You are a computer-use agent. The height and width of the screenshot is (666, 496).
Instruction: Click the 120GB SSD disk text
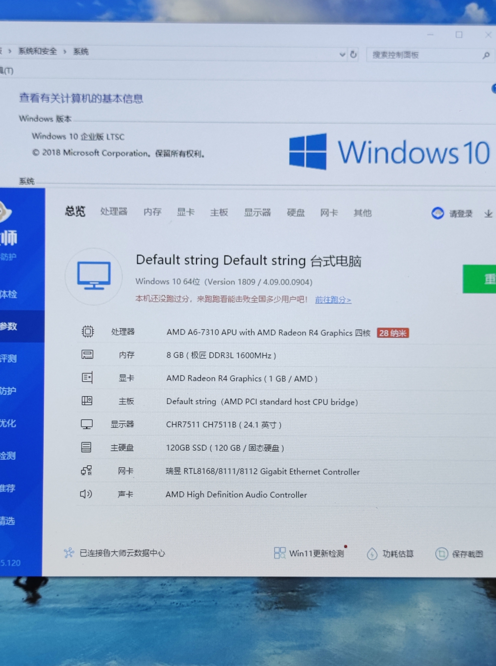pyautogui.click(x=225, y=448)
